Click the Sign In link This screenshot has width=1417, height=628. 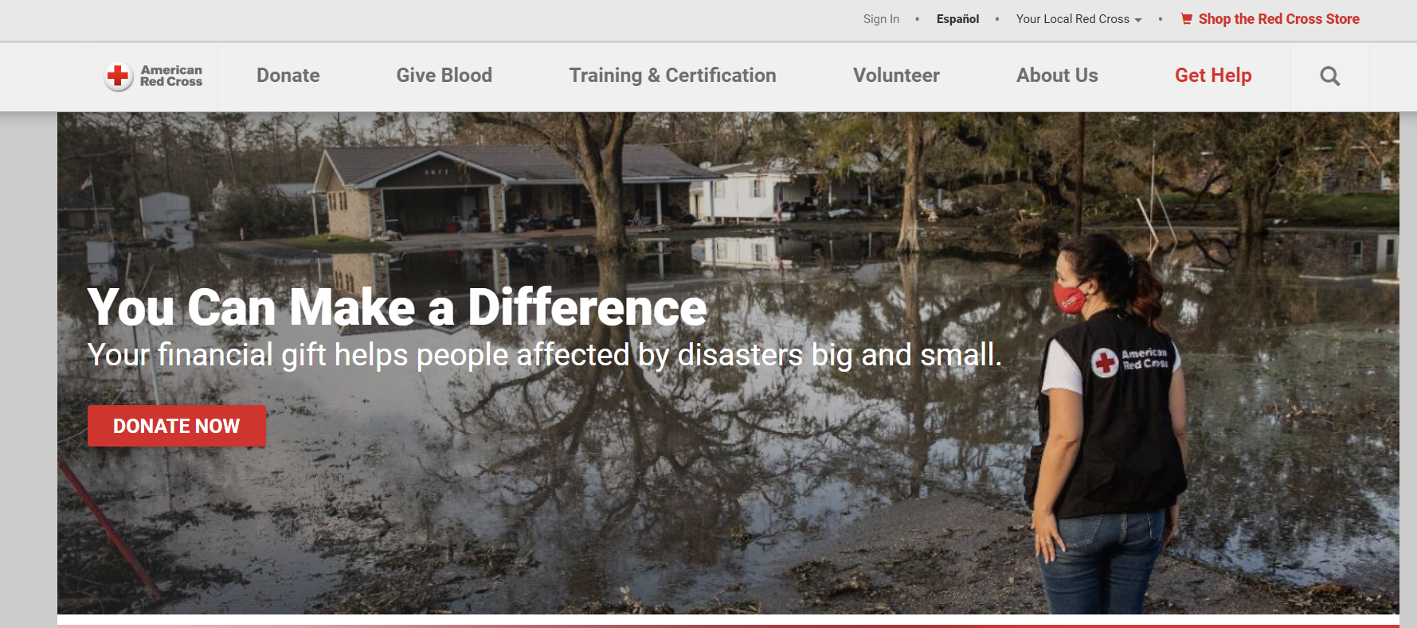point(881,19)
